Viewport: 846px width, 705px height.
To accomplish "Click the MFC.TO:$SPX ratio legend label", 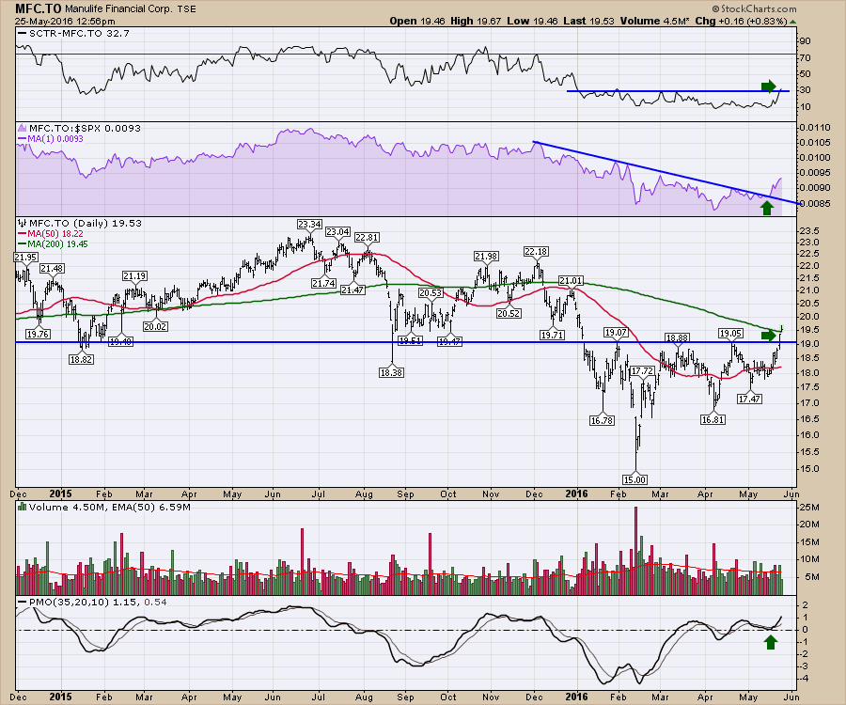I will tap(73, 126).
